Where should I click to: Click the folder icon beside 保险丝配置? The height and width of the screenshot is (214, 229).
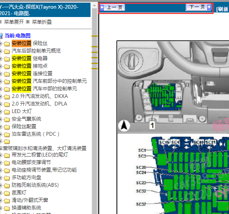[7, 127]
